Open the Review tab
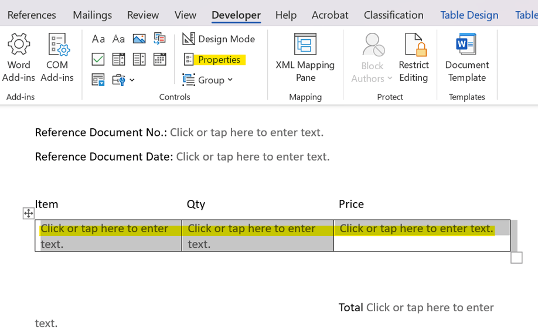 tap(143, 15)
